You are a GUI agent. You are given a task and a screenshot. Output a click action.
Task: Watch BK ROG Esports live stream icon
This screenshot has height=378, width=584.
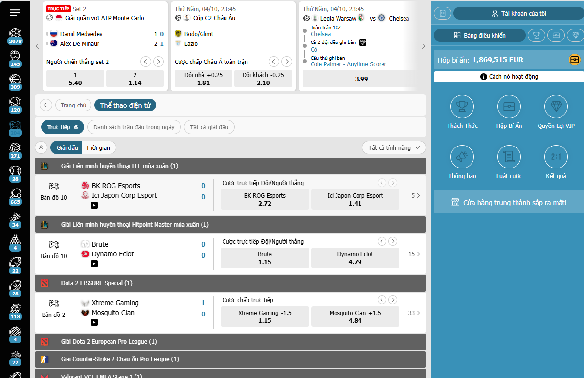94,205
